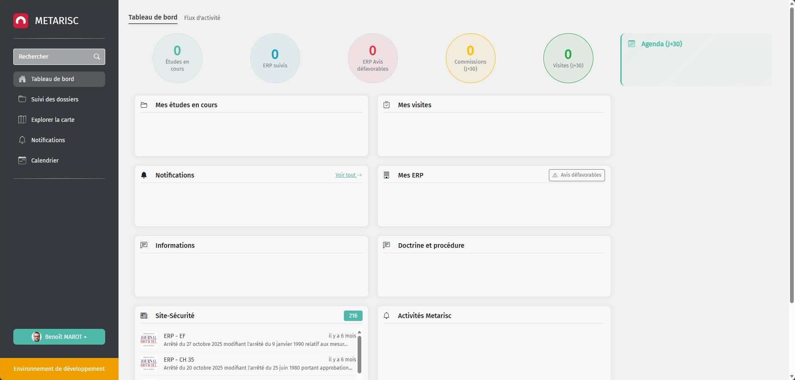Click the ERP Avis défavorables counter circle
The image size is (795, 380).
click(x=373, y=58)
